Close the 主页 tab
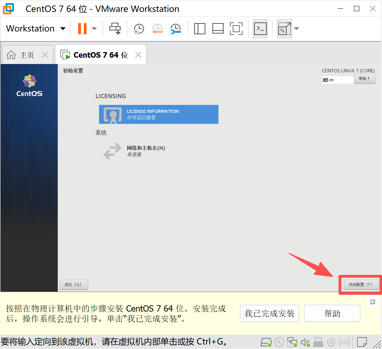382x349 pixels. click(45, 55)
